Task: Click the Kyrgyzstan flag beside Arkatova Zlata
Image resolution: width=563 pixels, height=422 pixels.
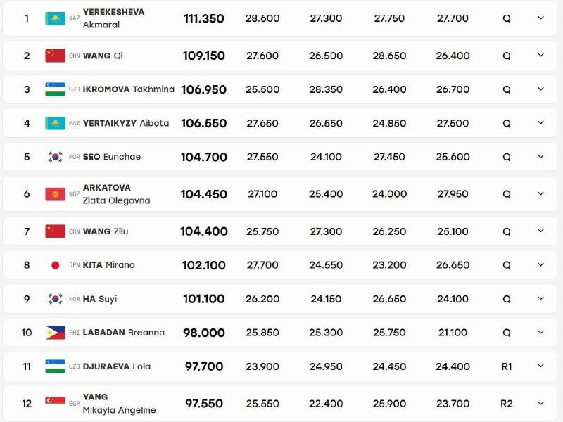Action: coord(56,194)
